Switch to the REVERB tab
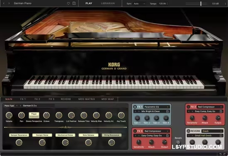 coord(66,99)
